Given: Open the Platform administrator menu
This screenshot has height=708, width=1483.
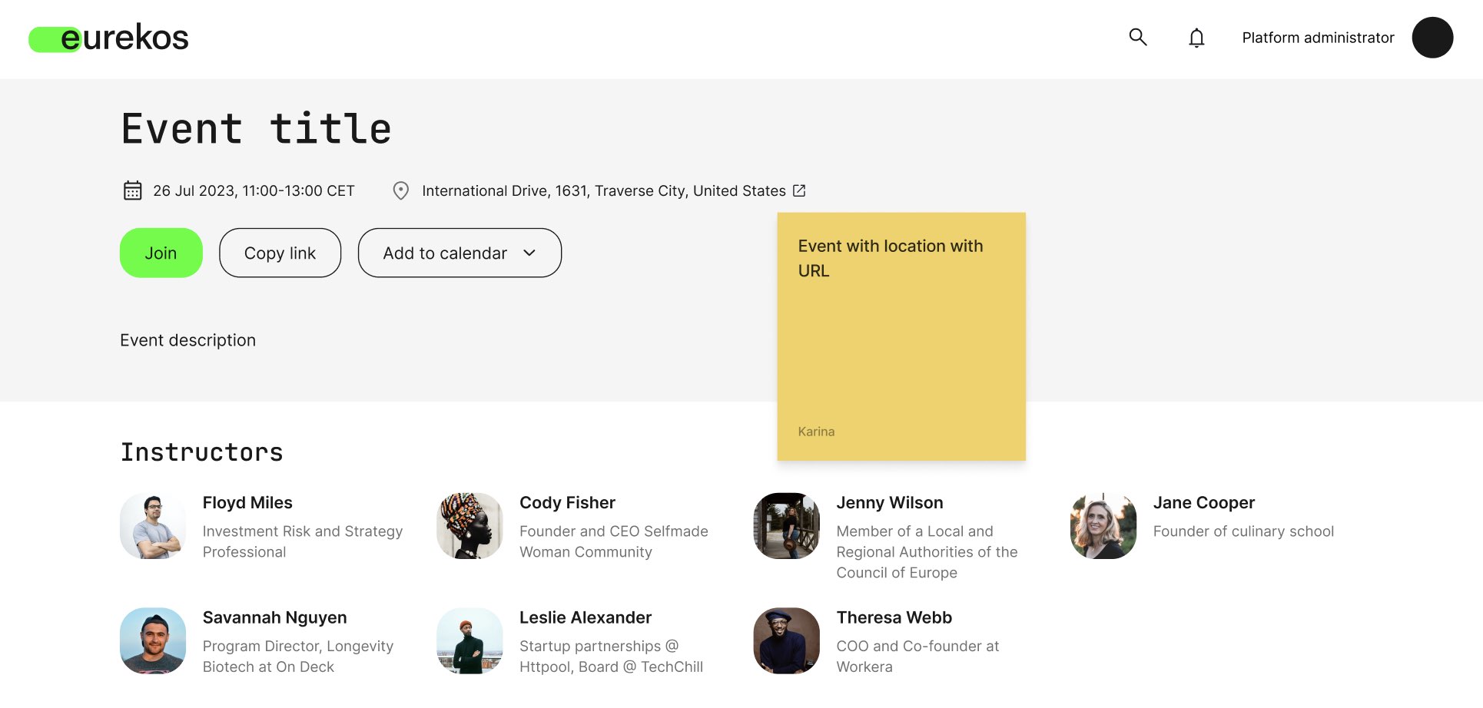Looking at the screenshot, I should click(1317, 38).
